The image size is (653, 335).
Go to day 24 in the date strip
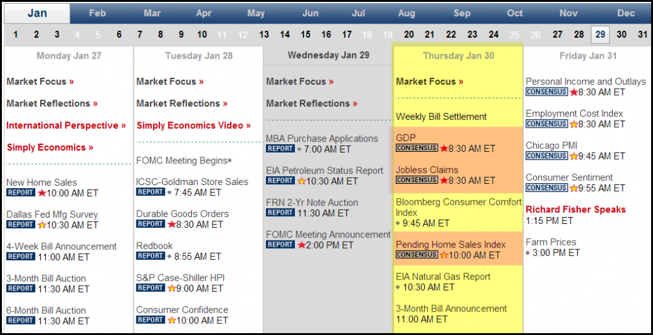click(x=494, y=34)
